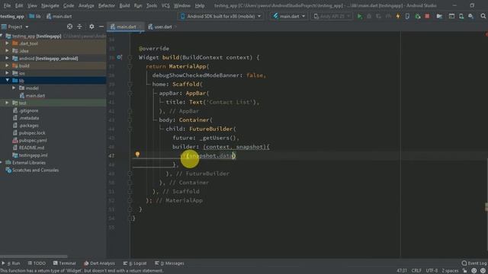Open the Navigate menu

point(50,5)
